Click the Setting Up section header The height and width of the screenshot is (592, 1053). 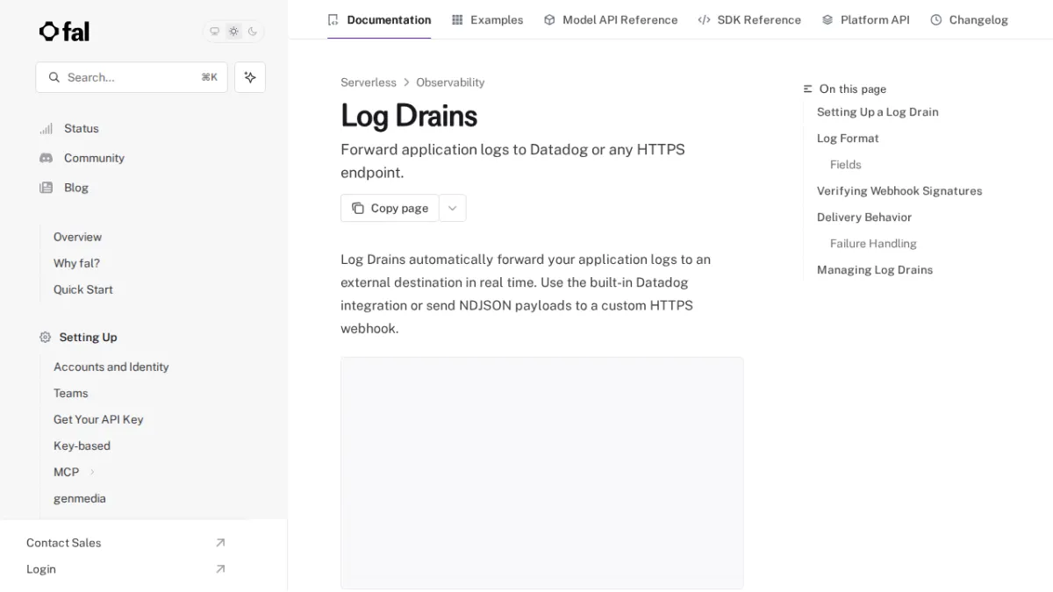[x=88, y=337]
